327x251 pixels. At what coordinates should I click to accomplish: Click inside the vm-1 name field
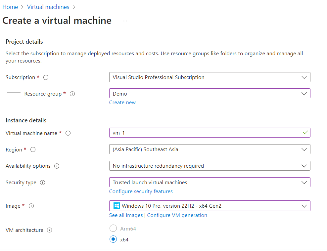tap(199, 133)
